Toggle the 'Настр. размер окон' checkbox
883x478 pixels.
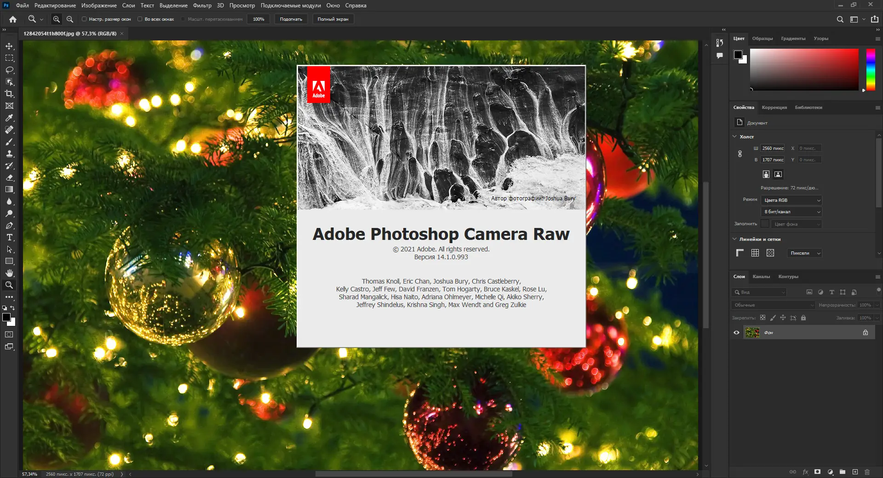pyautogui.click(x=84, y=19)
